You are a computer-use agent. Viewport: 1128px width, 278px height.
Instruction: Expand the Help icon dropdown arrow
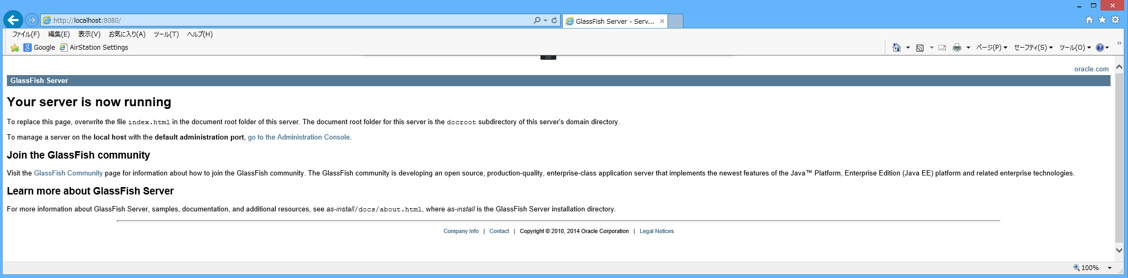(x=1107, y=48)
